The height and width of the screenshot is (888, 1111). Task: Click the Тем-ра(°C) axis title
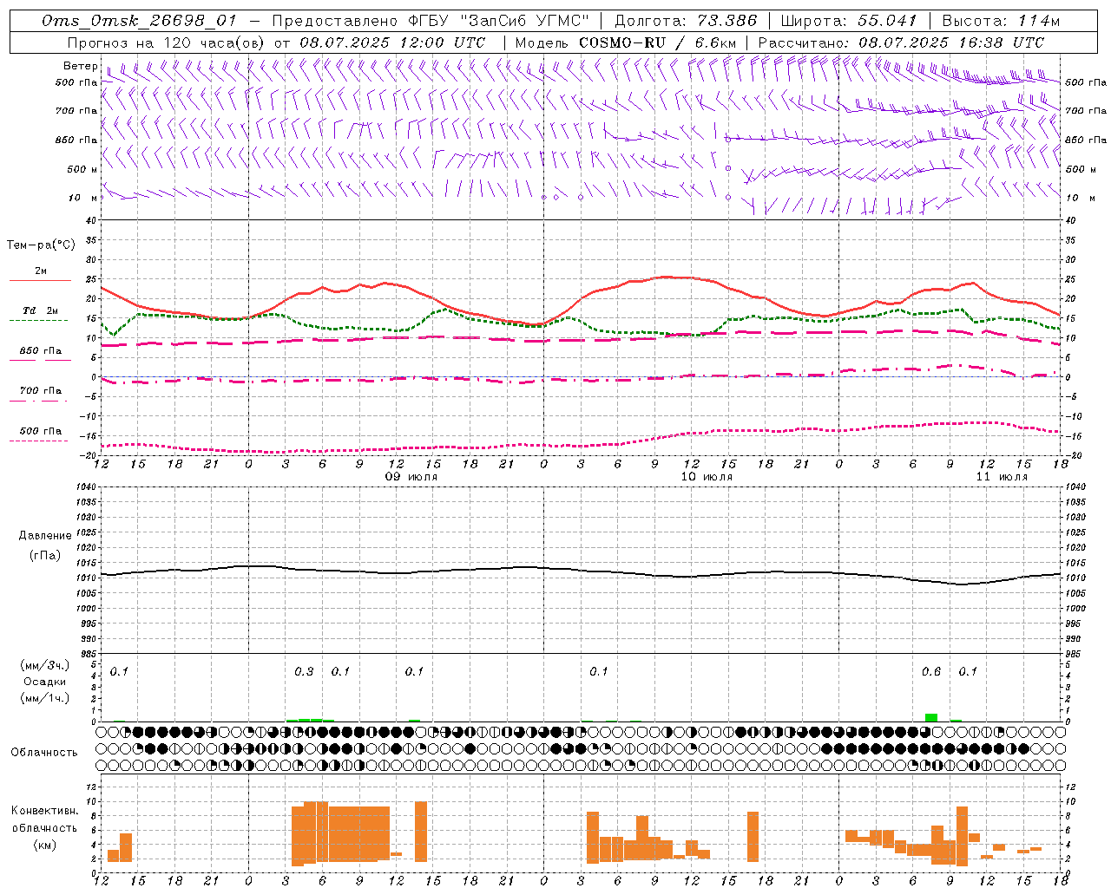coord(41,245)
